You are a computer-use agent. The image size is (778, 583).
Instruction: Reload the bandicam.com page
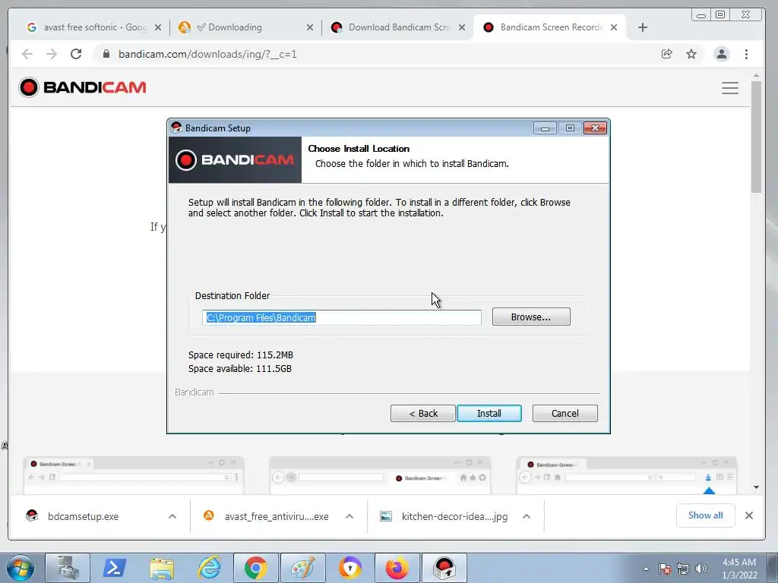click(x=76, y=54)
